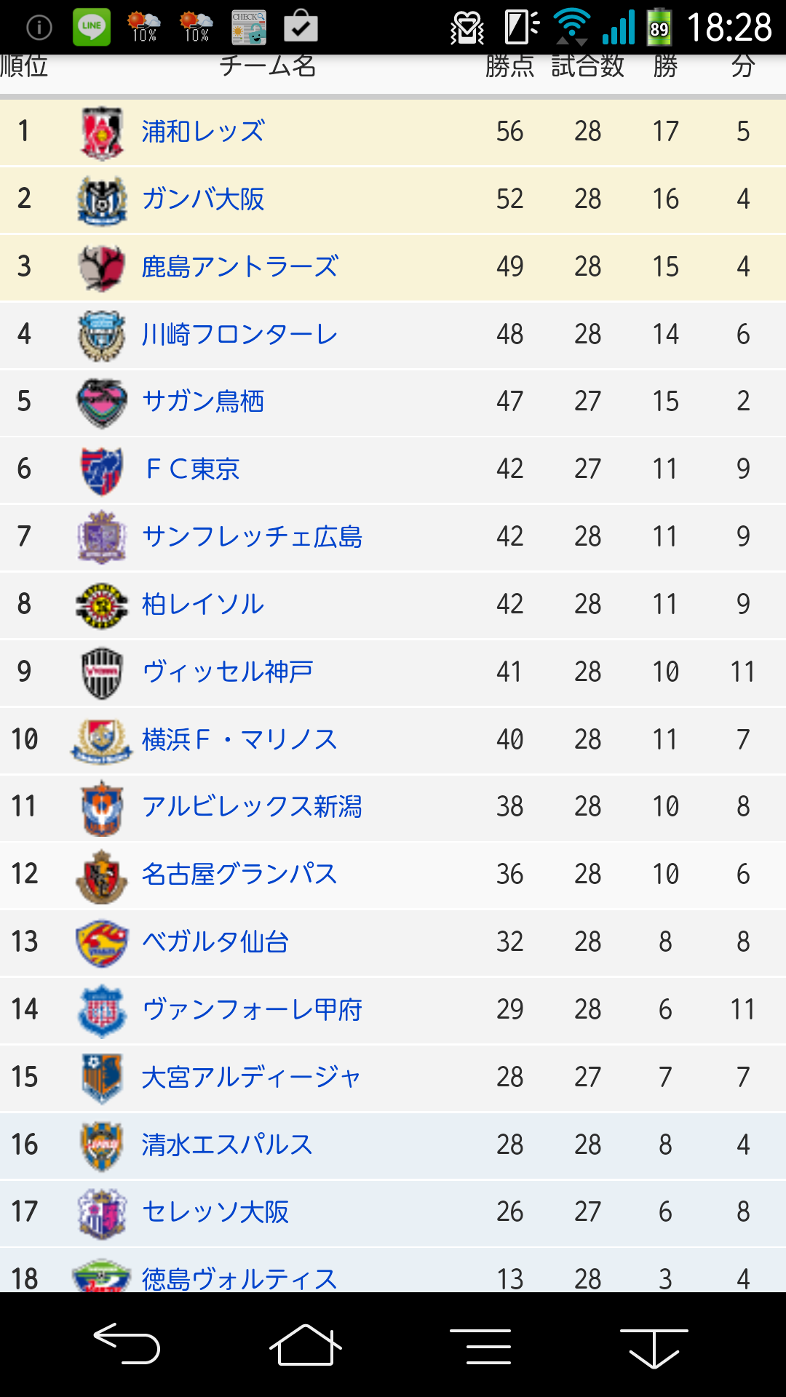The width and height of the screenshot is (786, 1397).
Task: Tap the Gamba Osaka team crest
Action: [x=102, y=199]
